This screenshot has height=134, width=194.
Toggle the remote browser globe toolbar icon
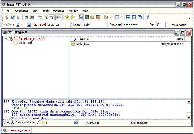tap(81, 17)
